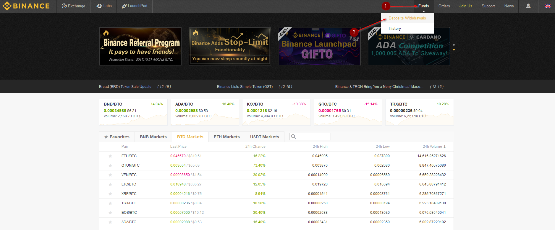
Task: Sort by Last Price column header
Action: (x=178, y=147)
